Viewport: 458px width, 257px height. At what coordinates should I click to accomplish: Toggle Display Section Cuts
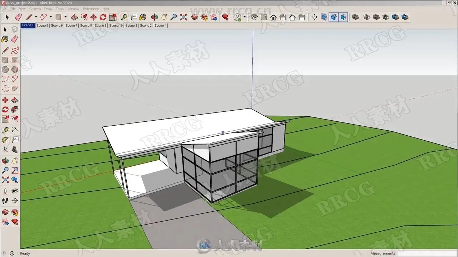tap(333, 17)
